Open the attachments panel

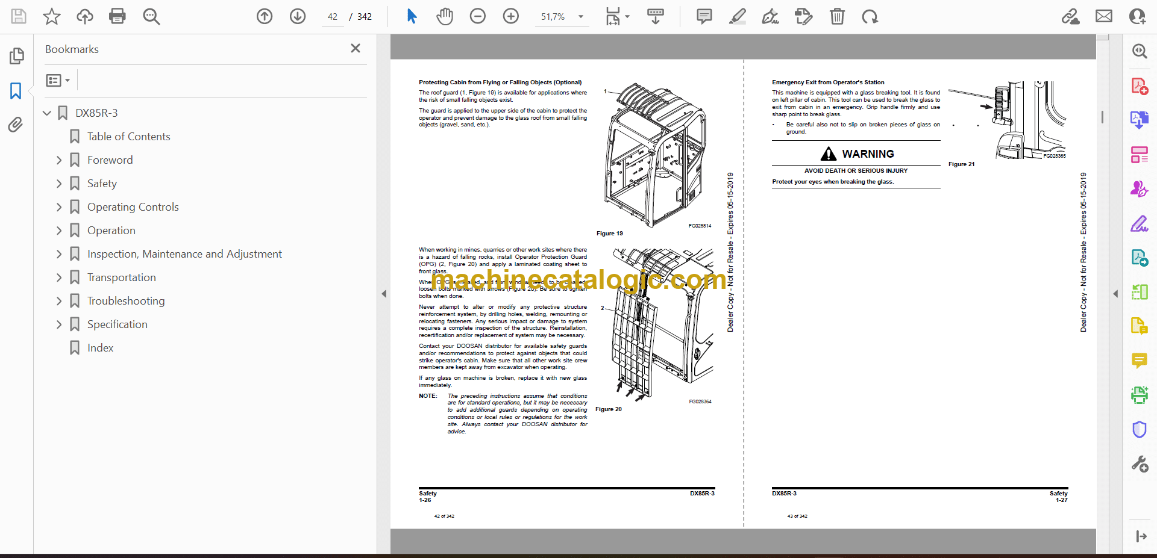point(16,125)
